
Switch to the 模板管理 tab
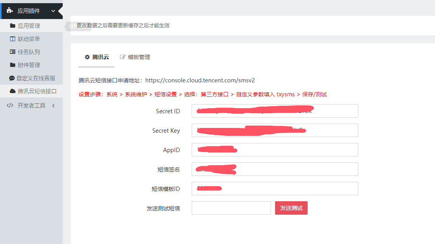click(x=135, y=57)
